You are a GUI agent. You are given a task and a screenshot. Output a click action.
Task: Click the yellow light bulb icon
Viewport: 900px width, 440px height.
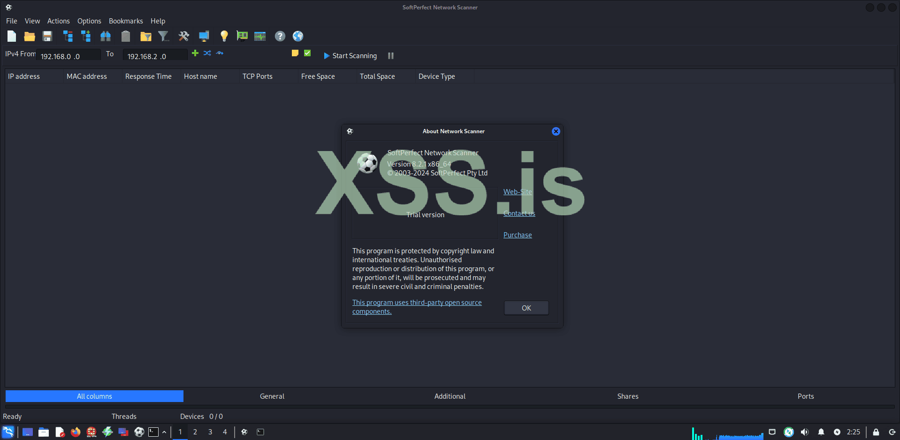pyautogui.click(x=224, y=36)
